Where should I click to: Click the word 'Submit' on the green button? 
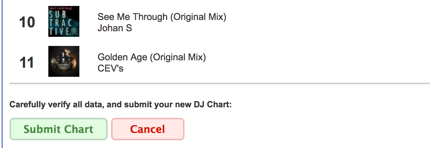point(41,129)
